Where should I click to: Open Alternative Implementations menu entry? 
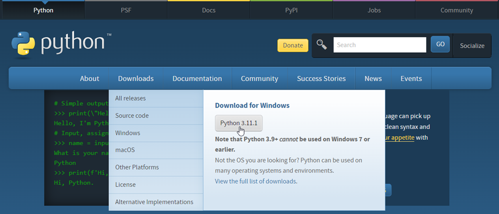(154, 202)
